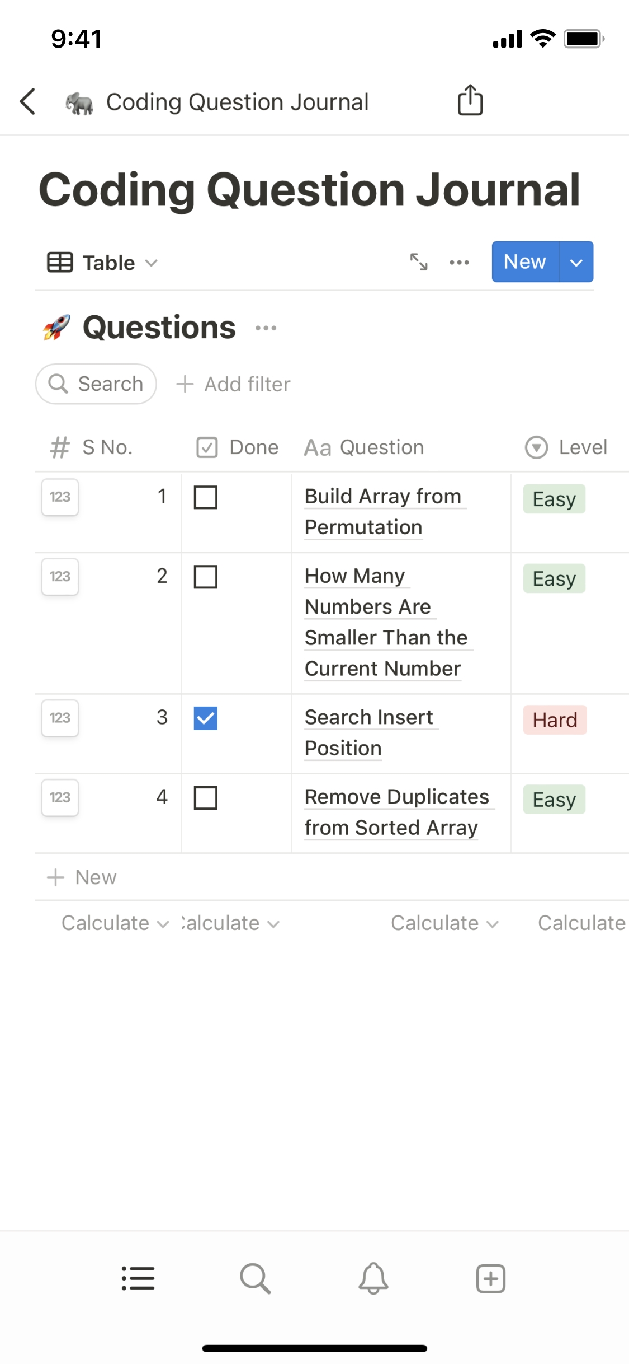Open the Question column header menu
The height and width of the screenshot is (1364, 629).
click(x=364, y=447)
